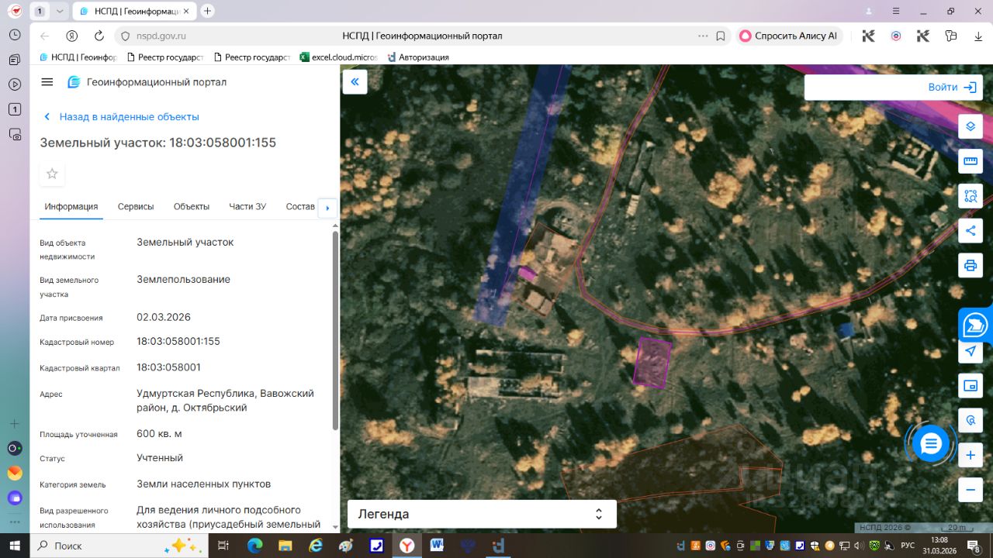Open the excel.cloud.micros bookmark
This screenshot has height=558, width=993.
pos(338,57)
